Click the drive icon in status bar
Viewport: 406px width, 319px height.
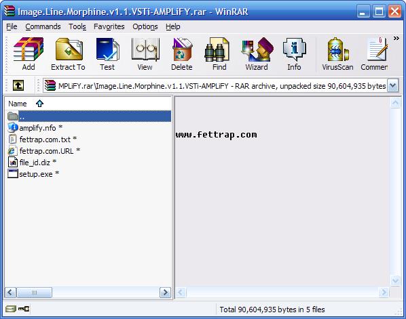tap(11, 309)
